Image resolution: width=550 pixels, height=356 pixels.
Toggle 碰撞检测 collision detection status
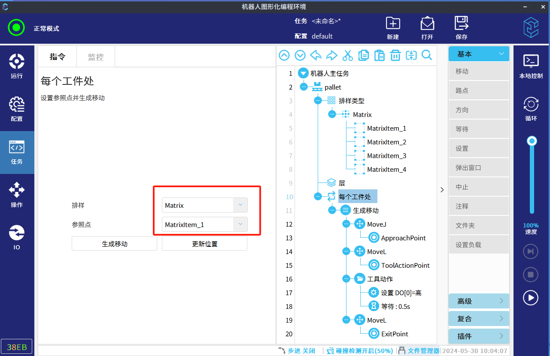point(360,350)
